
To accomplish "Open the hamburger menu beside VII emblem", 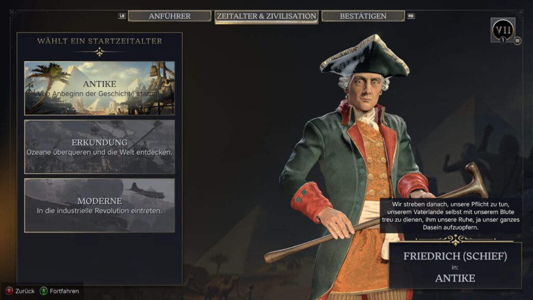I will (x=517, y=41).
